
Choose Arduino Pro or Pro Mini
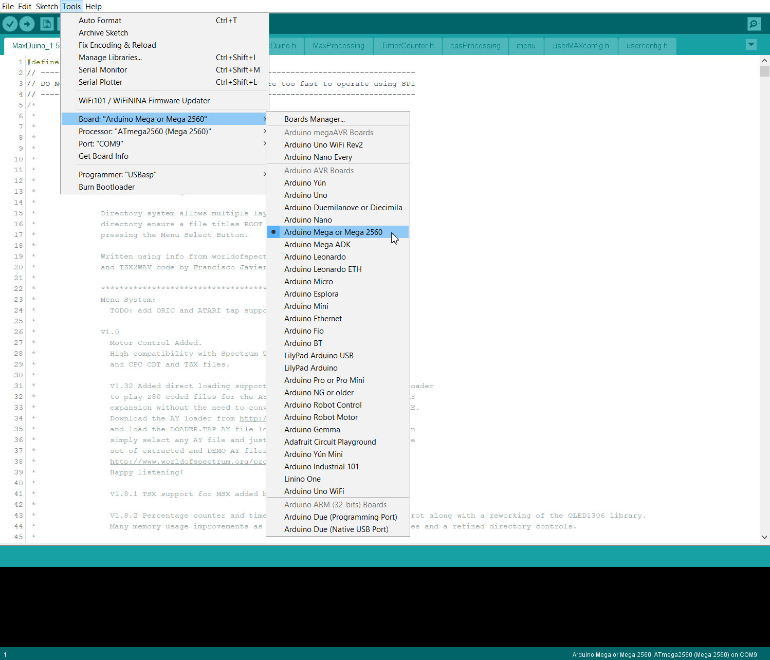tap(338, 380)
